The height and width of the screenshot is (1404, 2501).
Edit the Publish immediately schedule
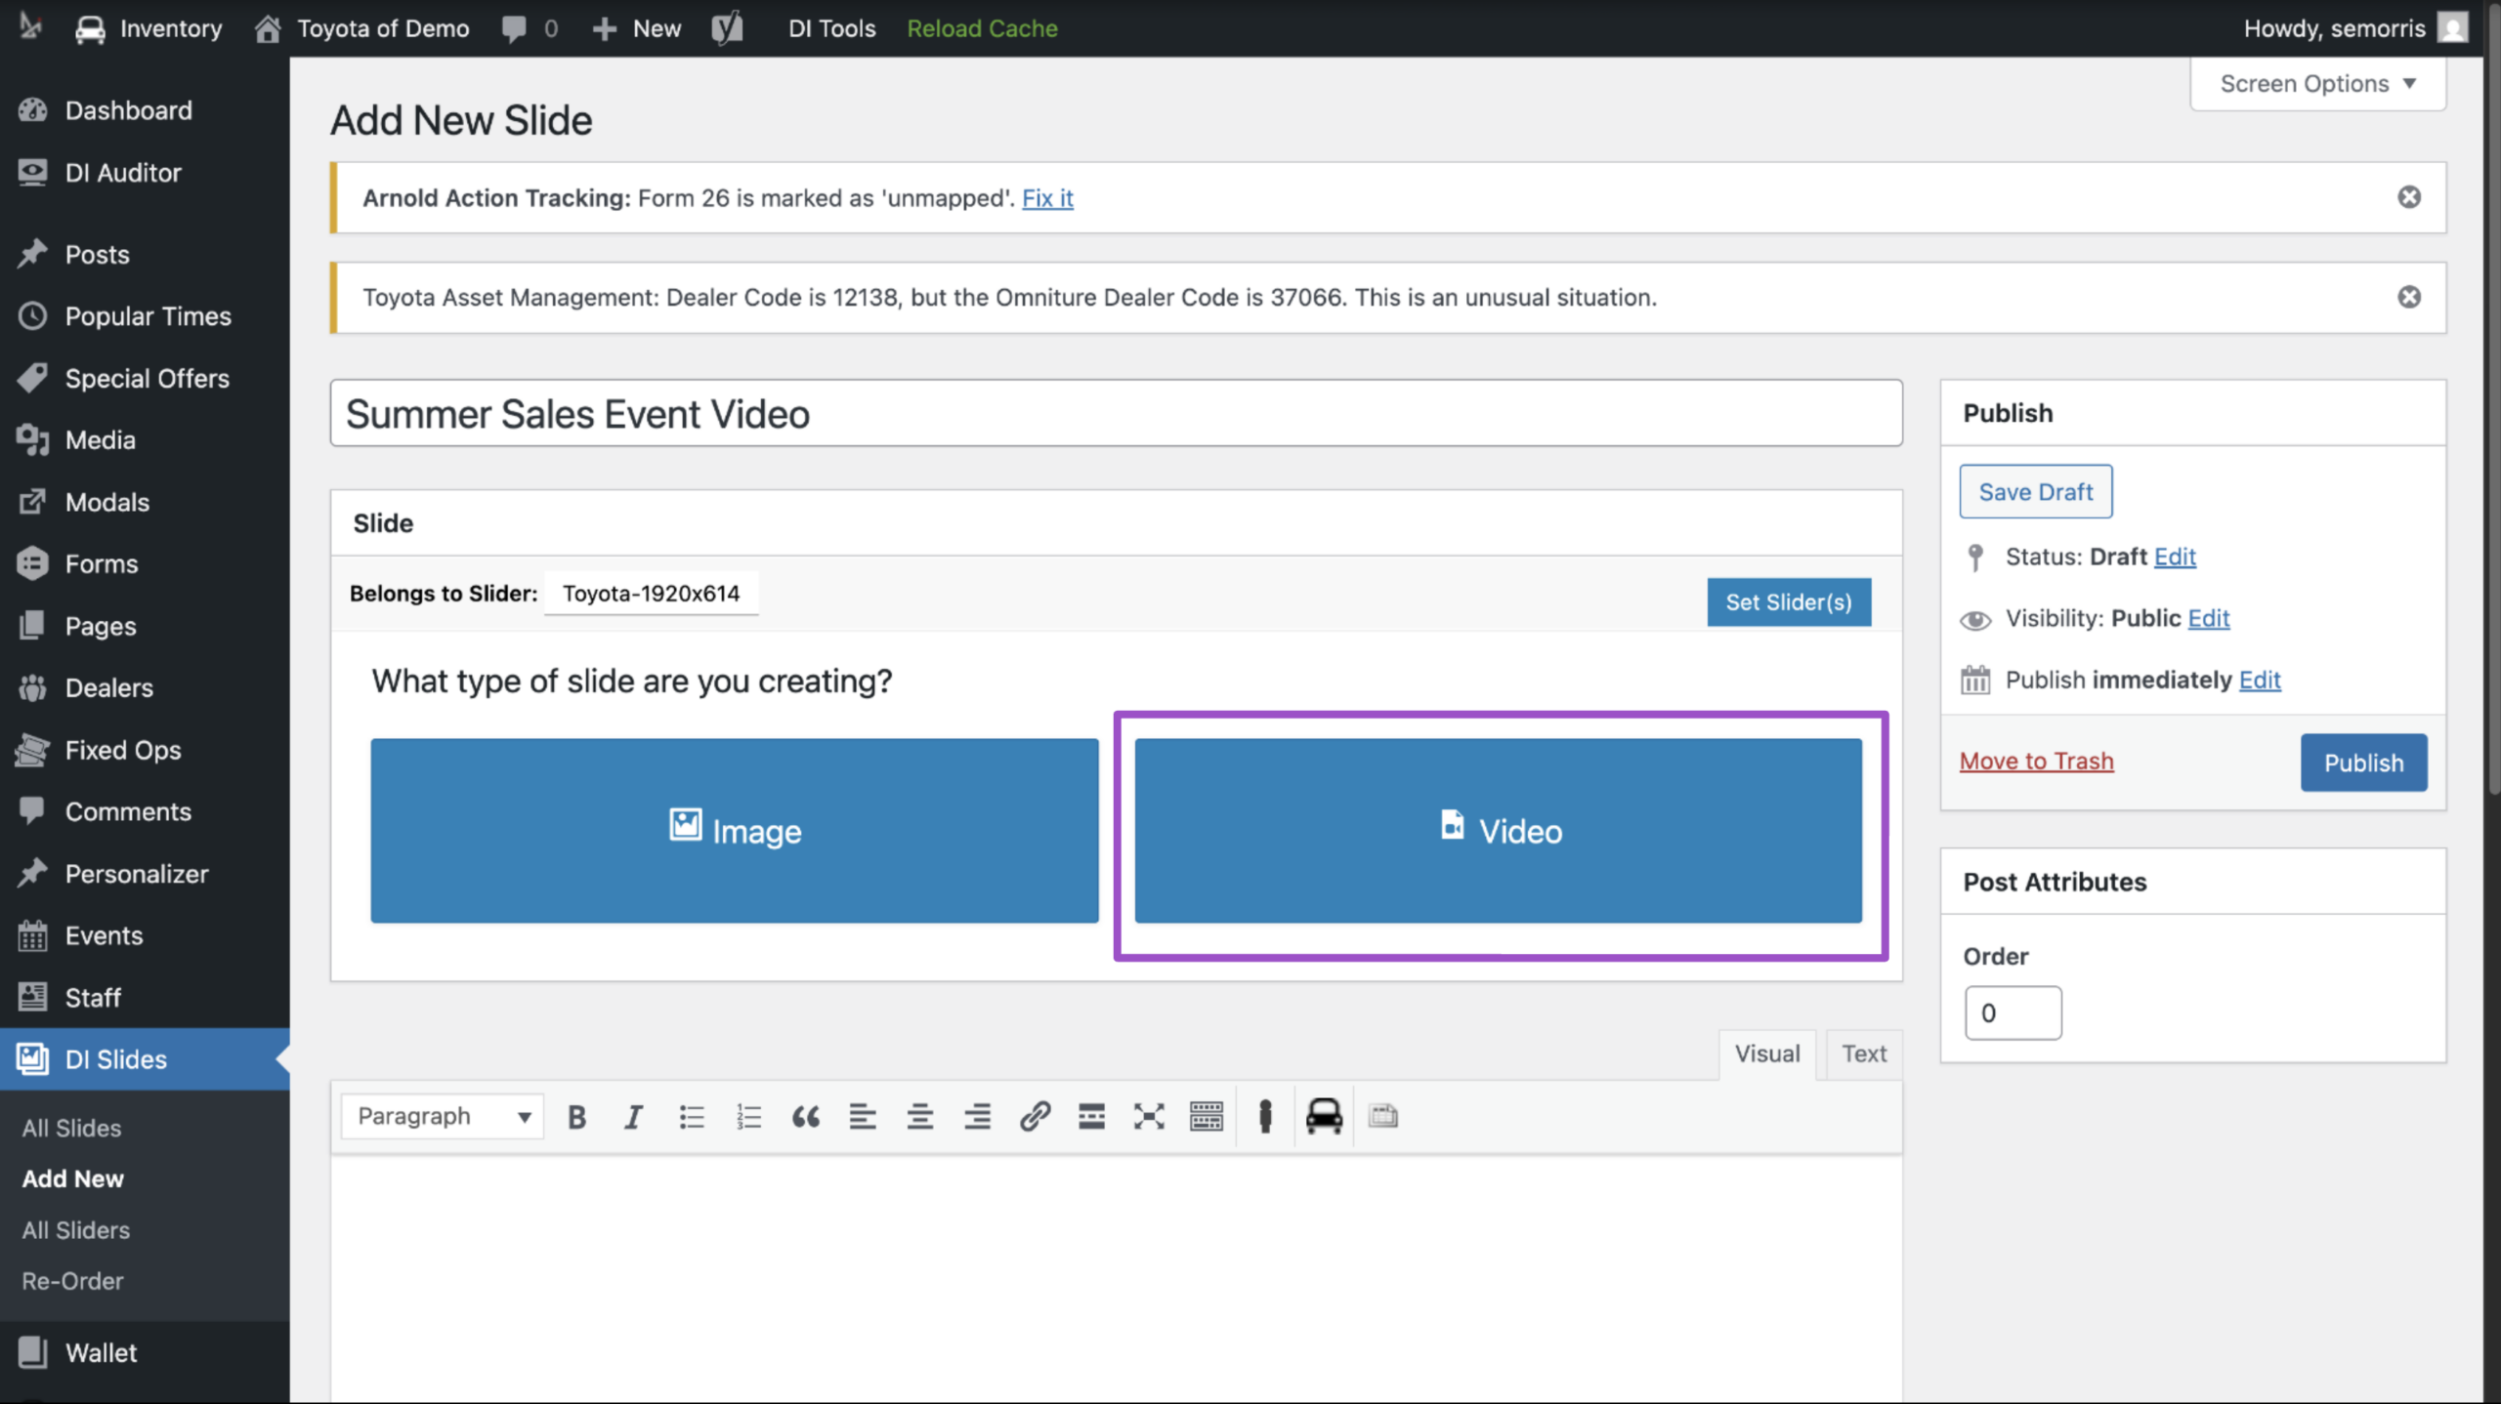[x=2260, y=680]
